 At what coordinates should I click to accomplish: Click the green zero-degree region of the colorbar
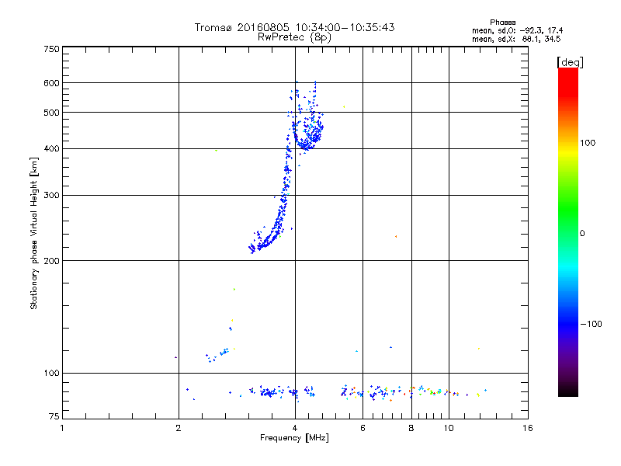click(568, 232)
